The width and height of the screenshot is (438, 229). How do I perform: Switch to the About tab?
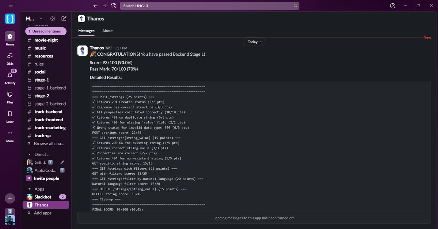(x=107, y=31)
